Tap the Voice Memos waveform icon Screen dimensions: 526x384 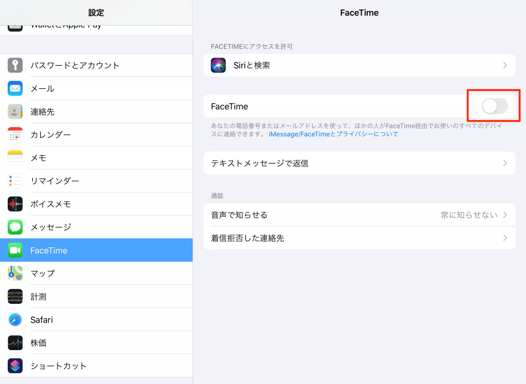(15, 204)
